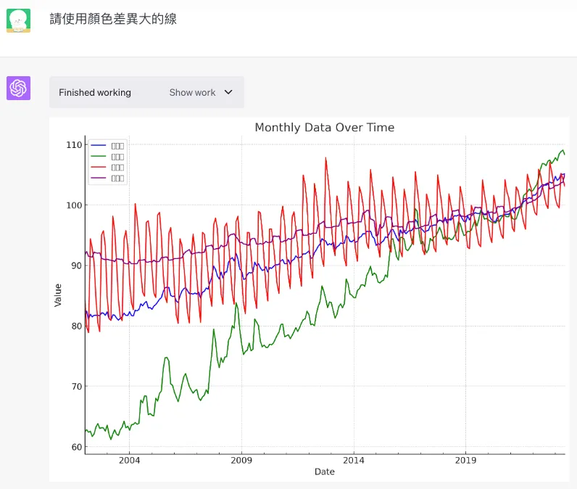Click the 90 y-axis tick label
Viewport: 577px width, 489px height.
(x=77, y=266)
